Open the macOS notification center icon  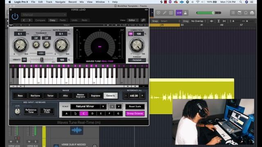point(252,2)
